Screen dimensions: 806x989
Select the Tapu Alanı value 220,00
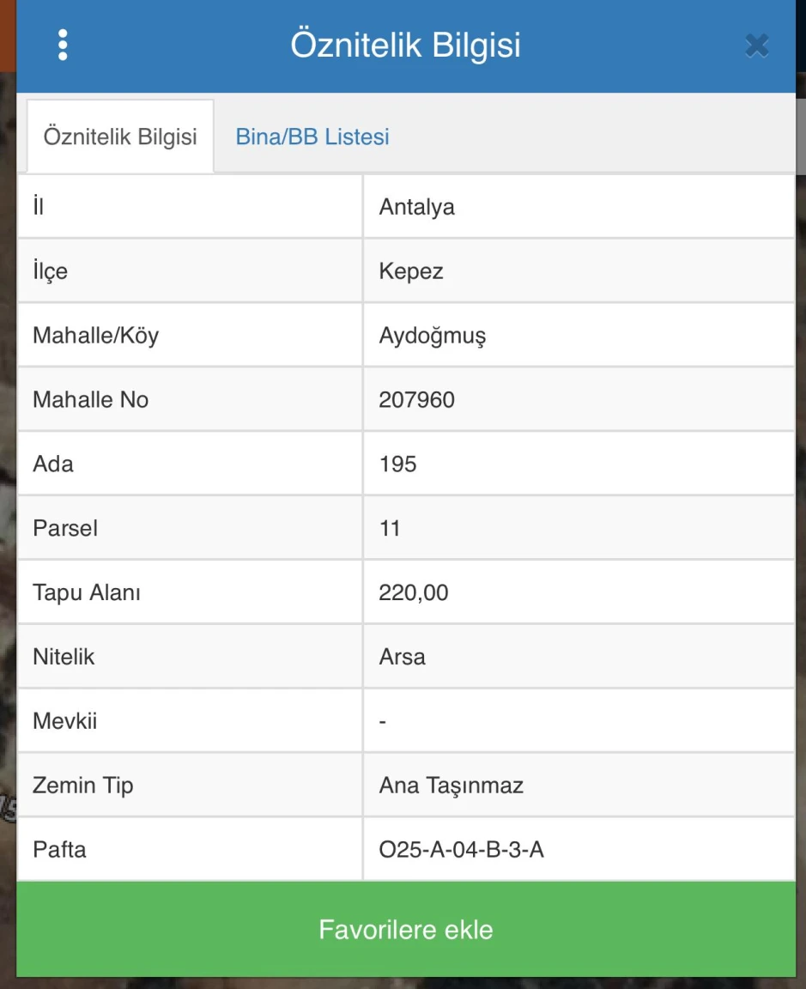[414, 592]
